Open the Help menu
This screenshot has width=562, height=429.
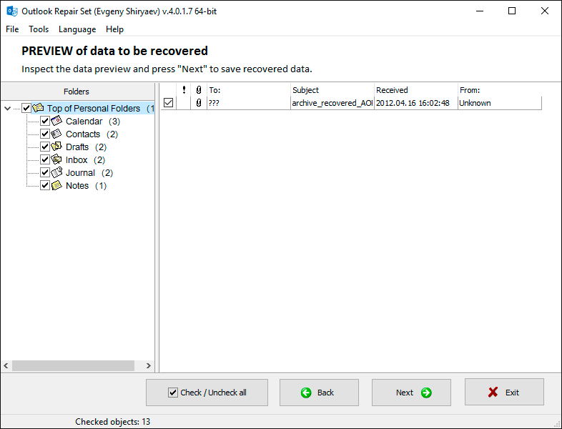114,29
